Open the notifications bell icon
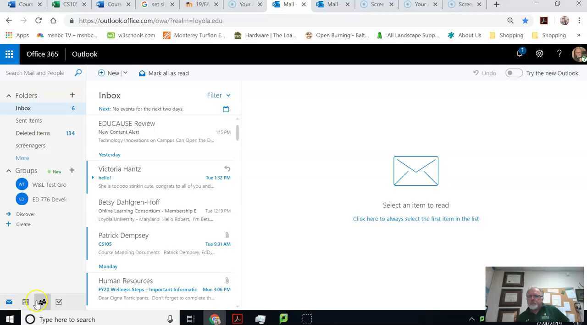The image size is (587, 325). click(520, 54)
